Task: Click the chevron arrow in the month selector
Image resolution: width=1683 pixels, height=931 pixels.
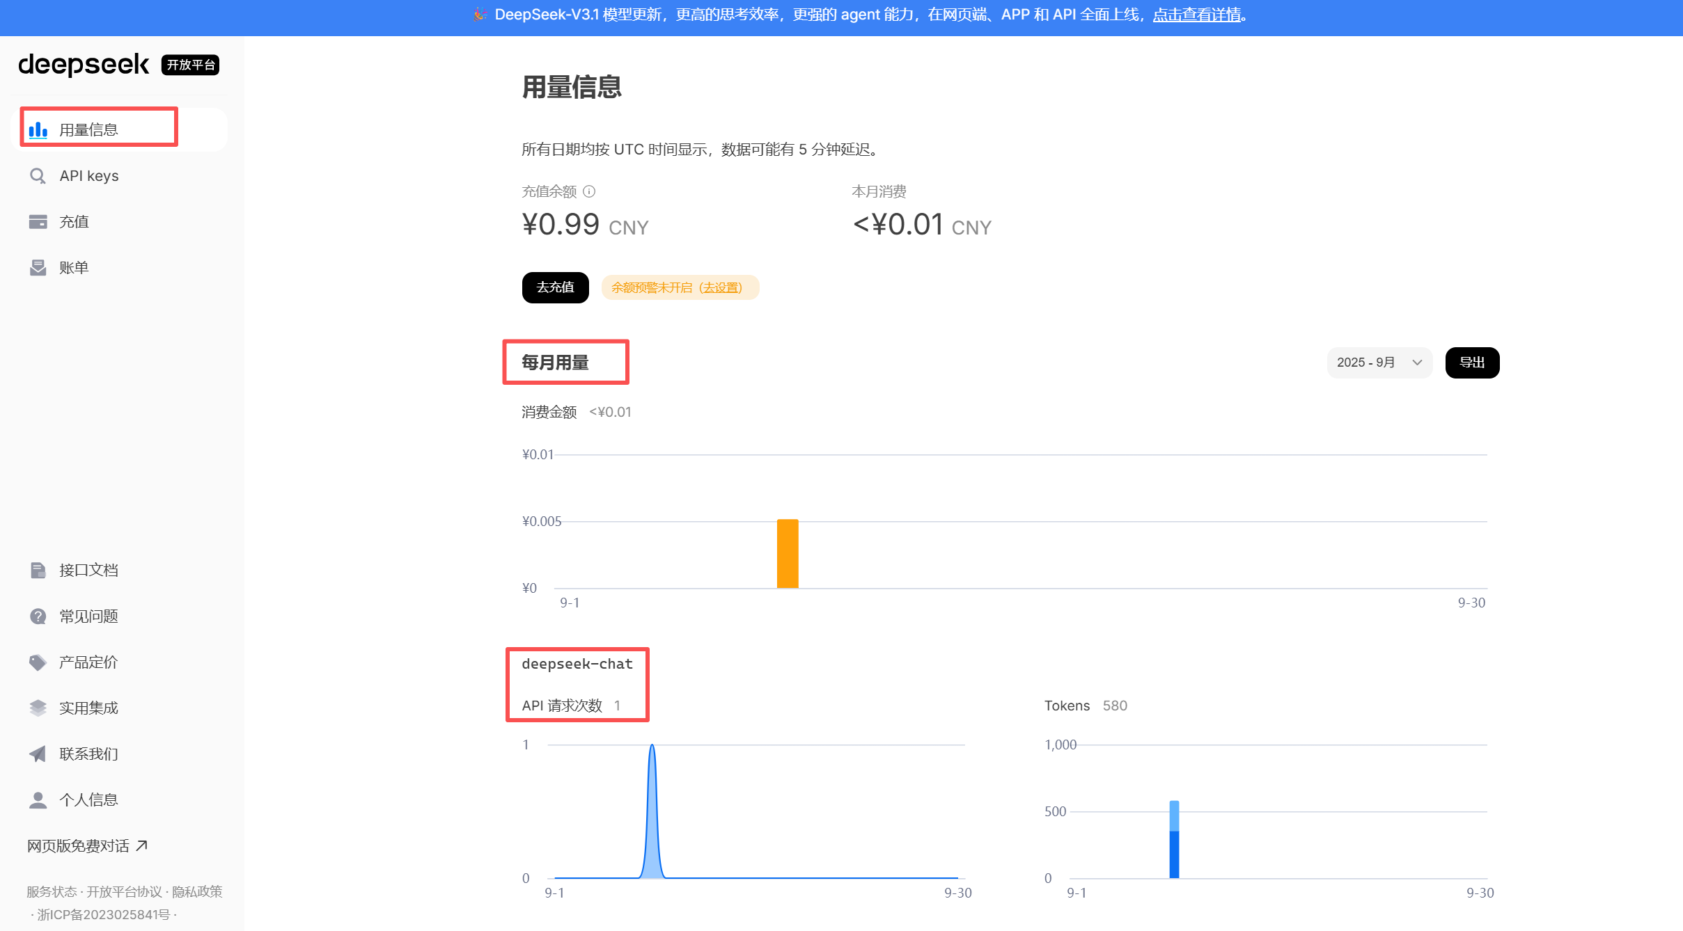Action: point(1417,363)
